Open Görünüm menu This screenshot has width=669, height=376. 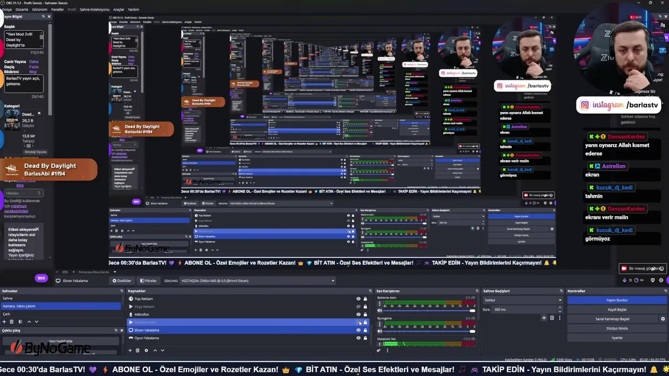click(x=40, y=9)
